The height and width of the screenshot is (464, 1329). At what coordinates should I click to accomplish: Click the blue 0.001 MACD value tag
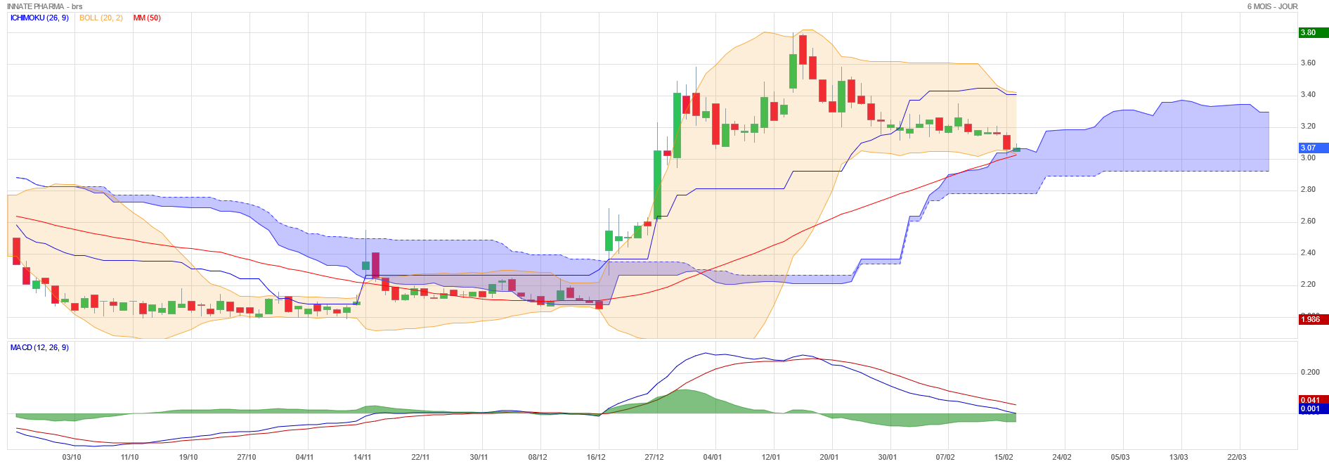tap(1314, 408)
